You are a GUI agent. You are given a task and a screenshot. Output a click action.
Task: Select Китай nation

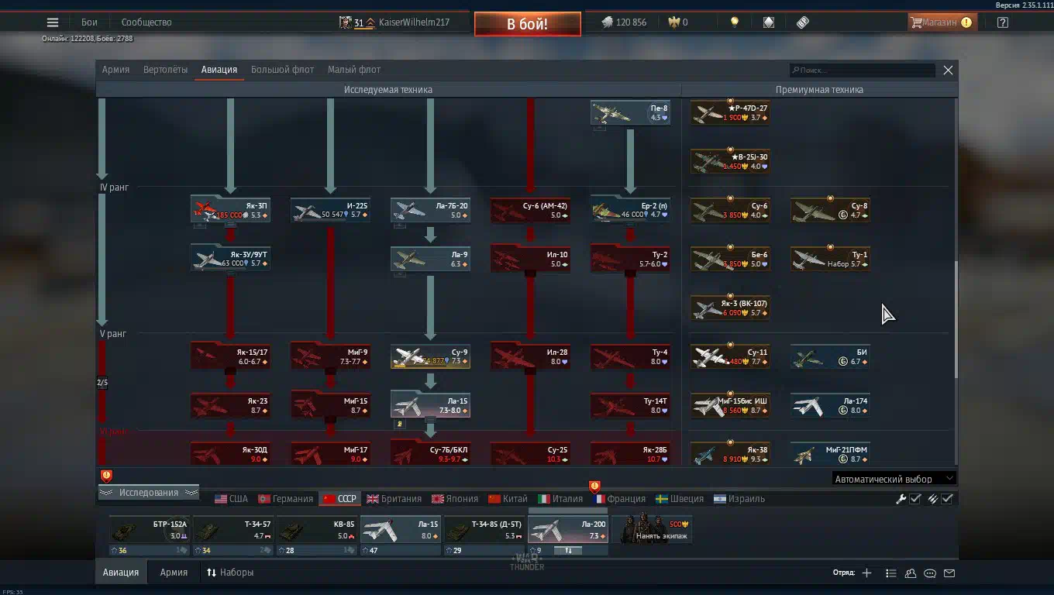(508, 499)
